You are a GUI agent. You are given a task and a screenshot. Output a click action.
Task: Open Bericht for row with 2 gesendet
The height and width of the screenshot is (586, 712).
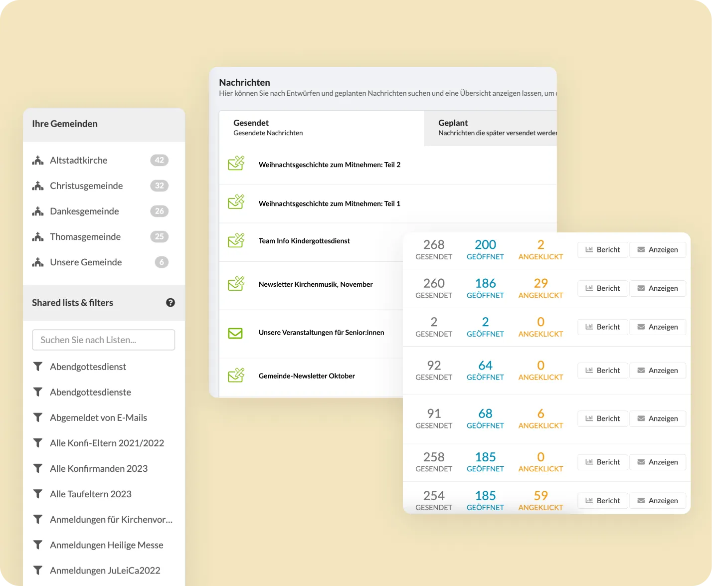tap(603, 327)
